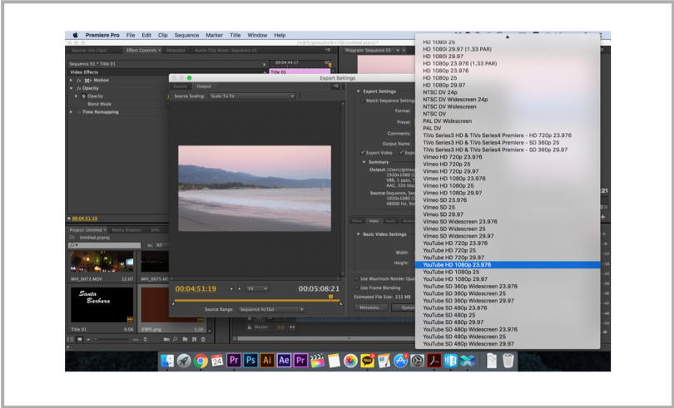Open Illustrator from the dock

[267, 361]
